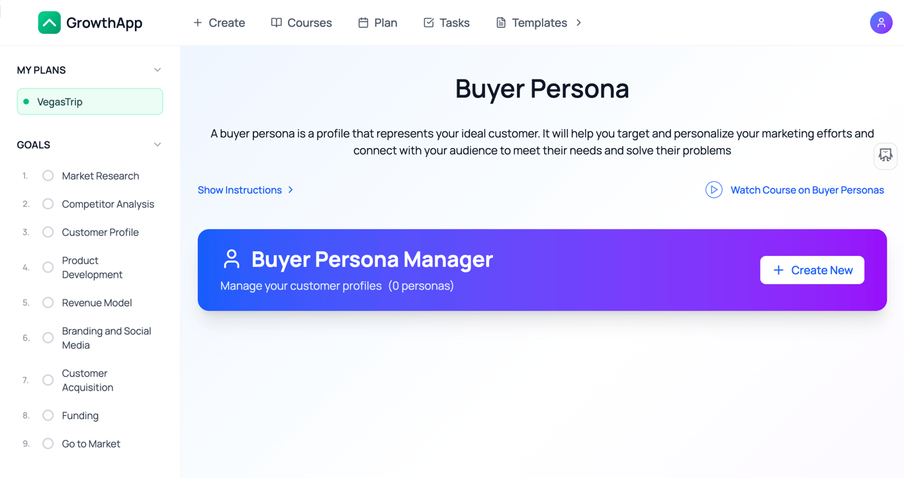Viewport: 904px width, 478px height.
Task: Click the person icon in Buyer Persona Manager
Action: tap(231, 259)
